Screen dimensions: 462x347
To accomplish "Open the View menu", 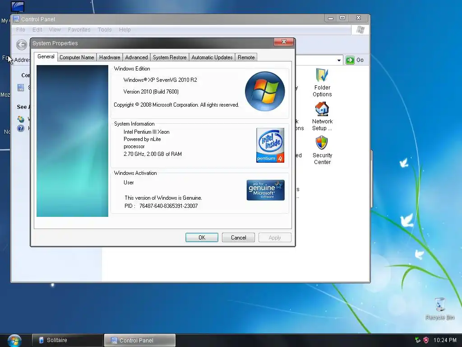I will [55, 29].
